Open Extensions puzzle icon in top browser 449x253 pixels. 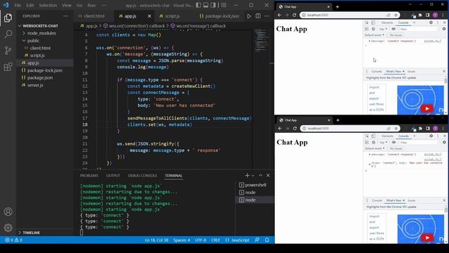(420, 15)
